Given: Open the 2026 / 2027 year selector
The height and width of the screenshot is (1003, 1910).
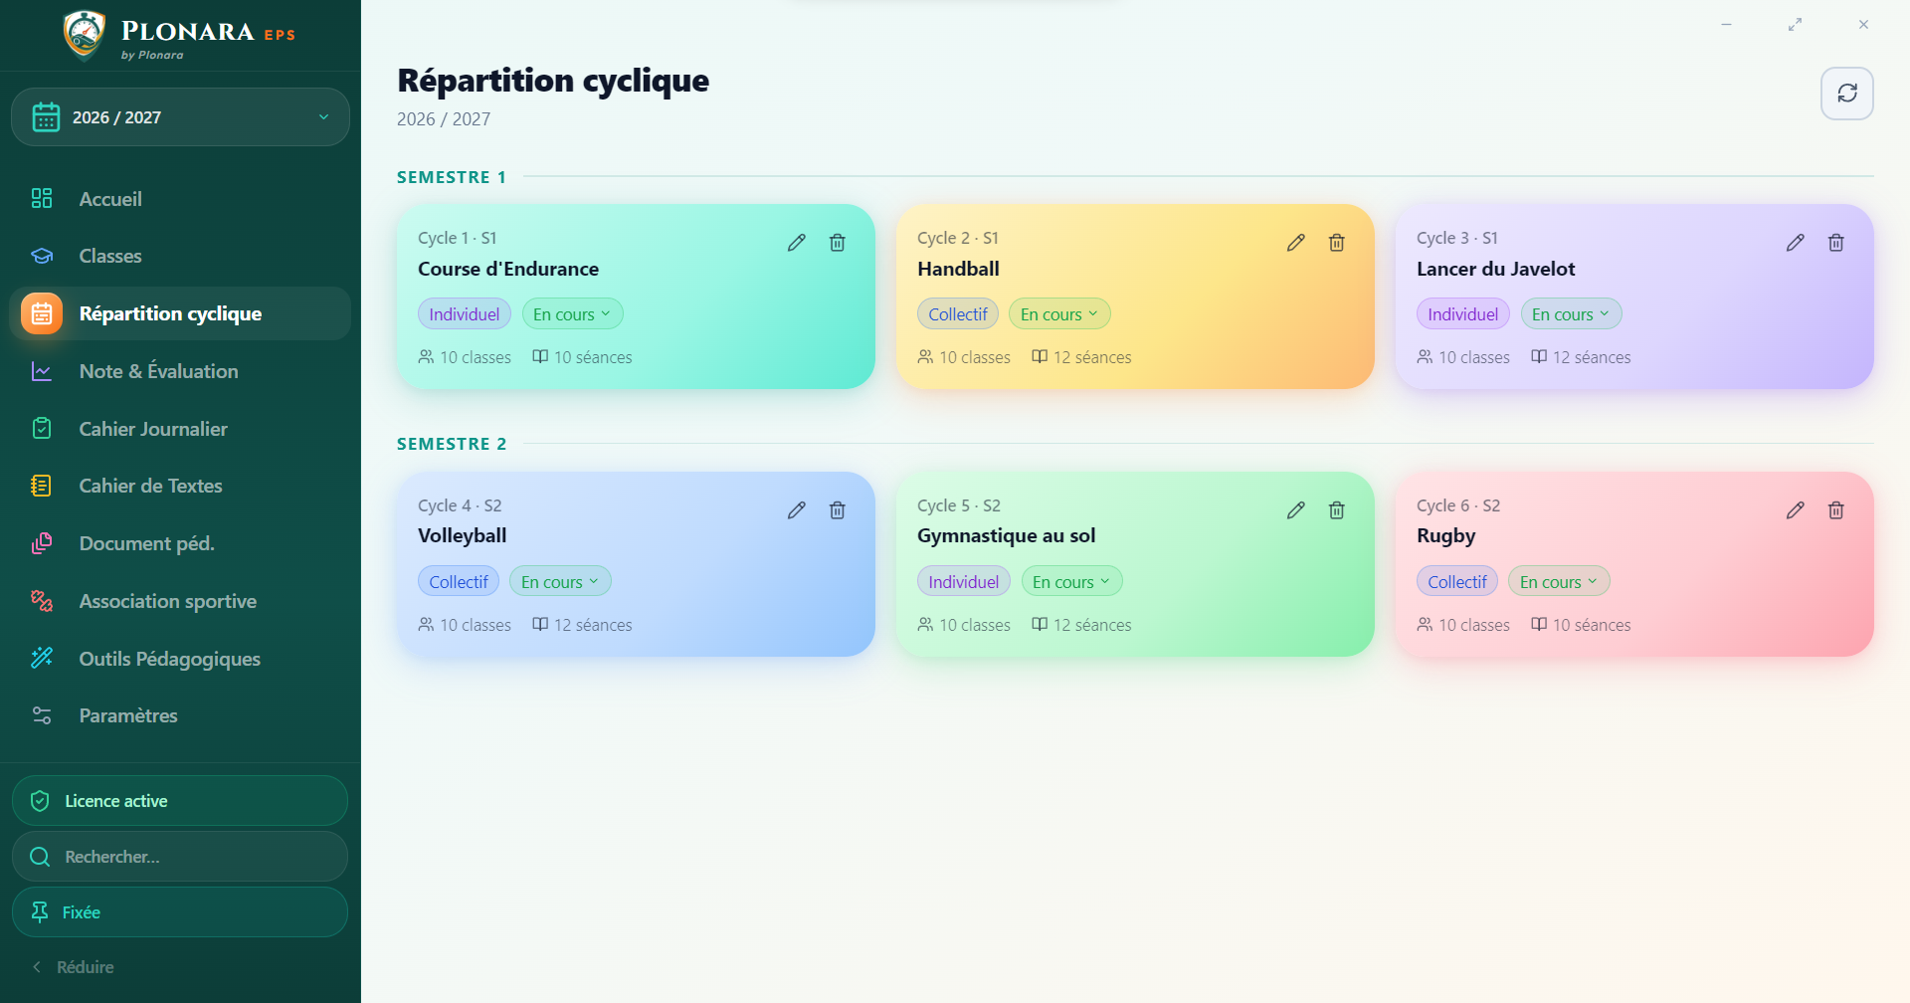Looking at the screenshot, I should click(x=180, y=117).
